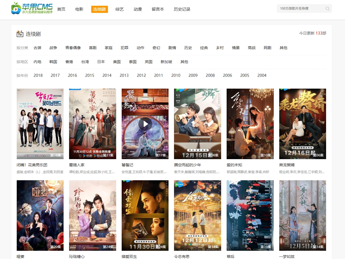Filter by category 剧情

coord(172,48)
